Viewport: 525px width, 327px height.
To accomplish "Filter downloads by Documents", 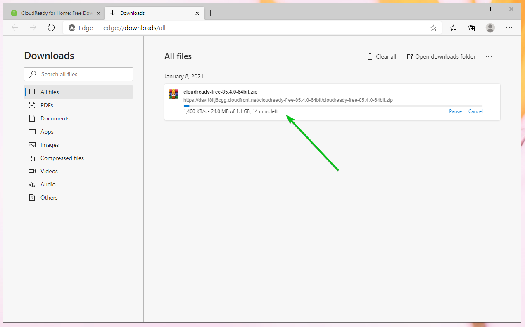I will (x=78, y=118).
